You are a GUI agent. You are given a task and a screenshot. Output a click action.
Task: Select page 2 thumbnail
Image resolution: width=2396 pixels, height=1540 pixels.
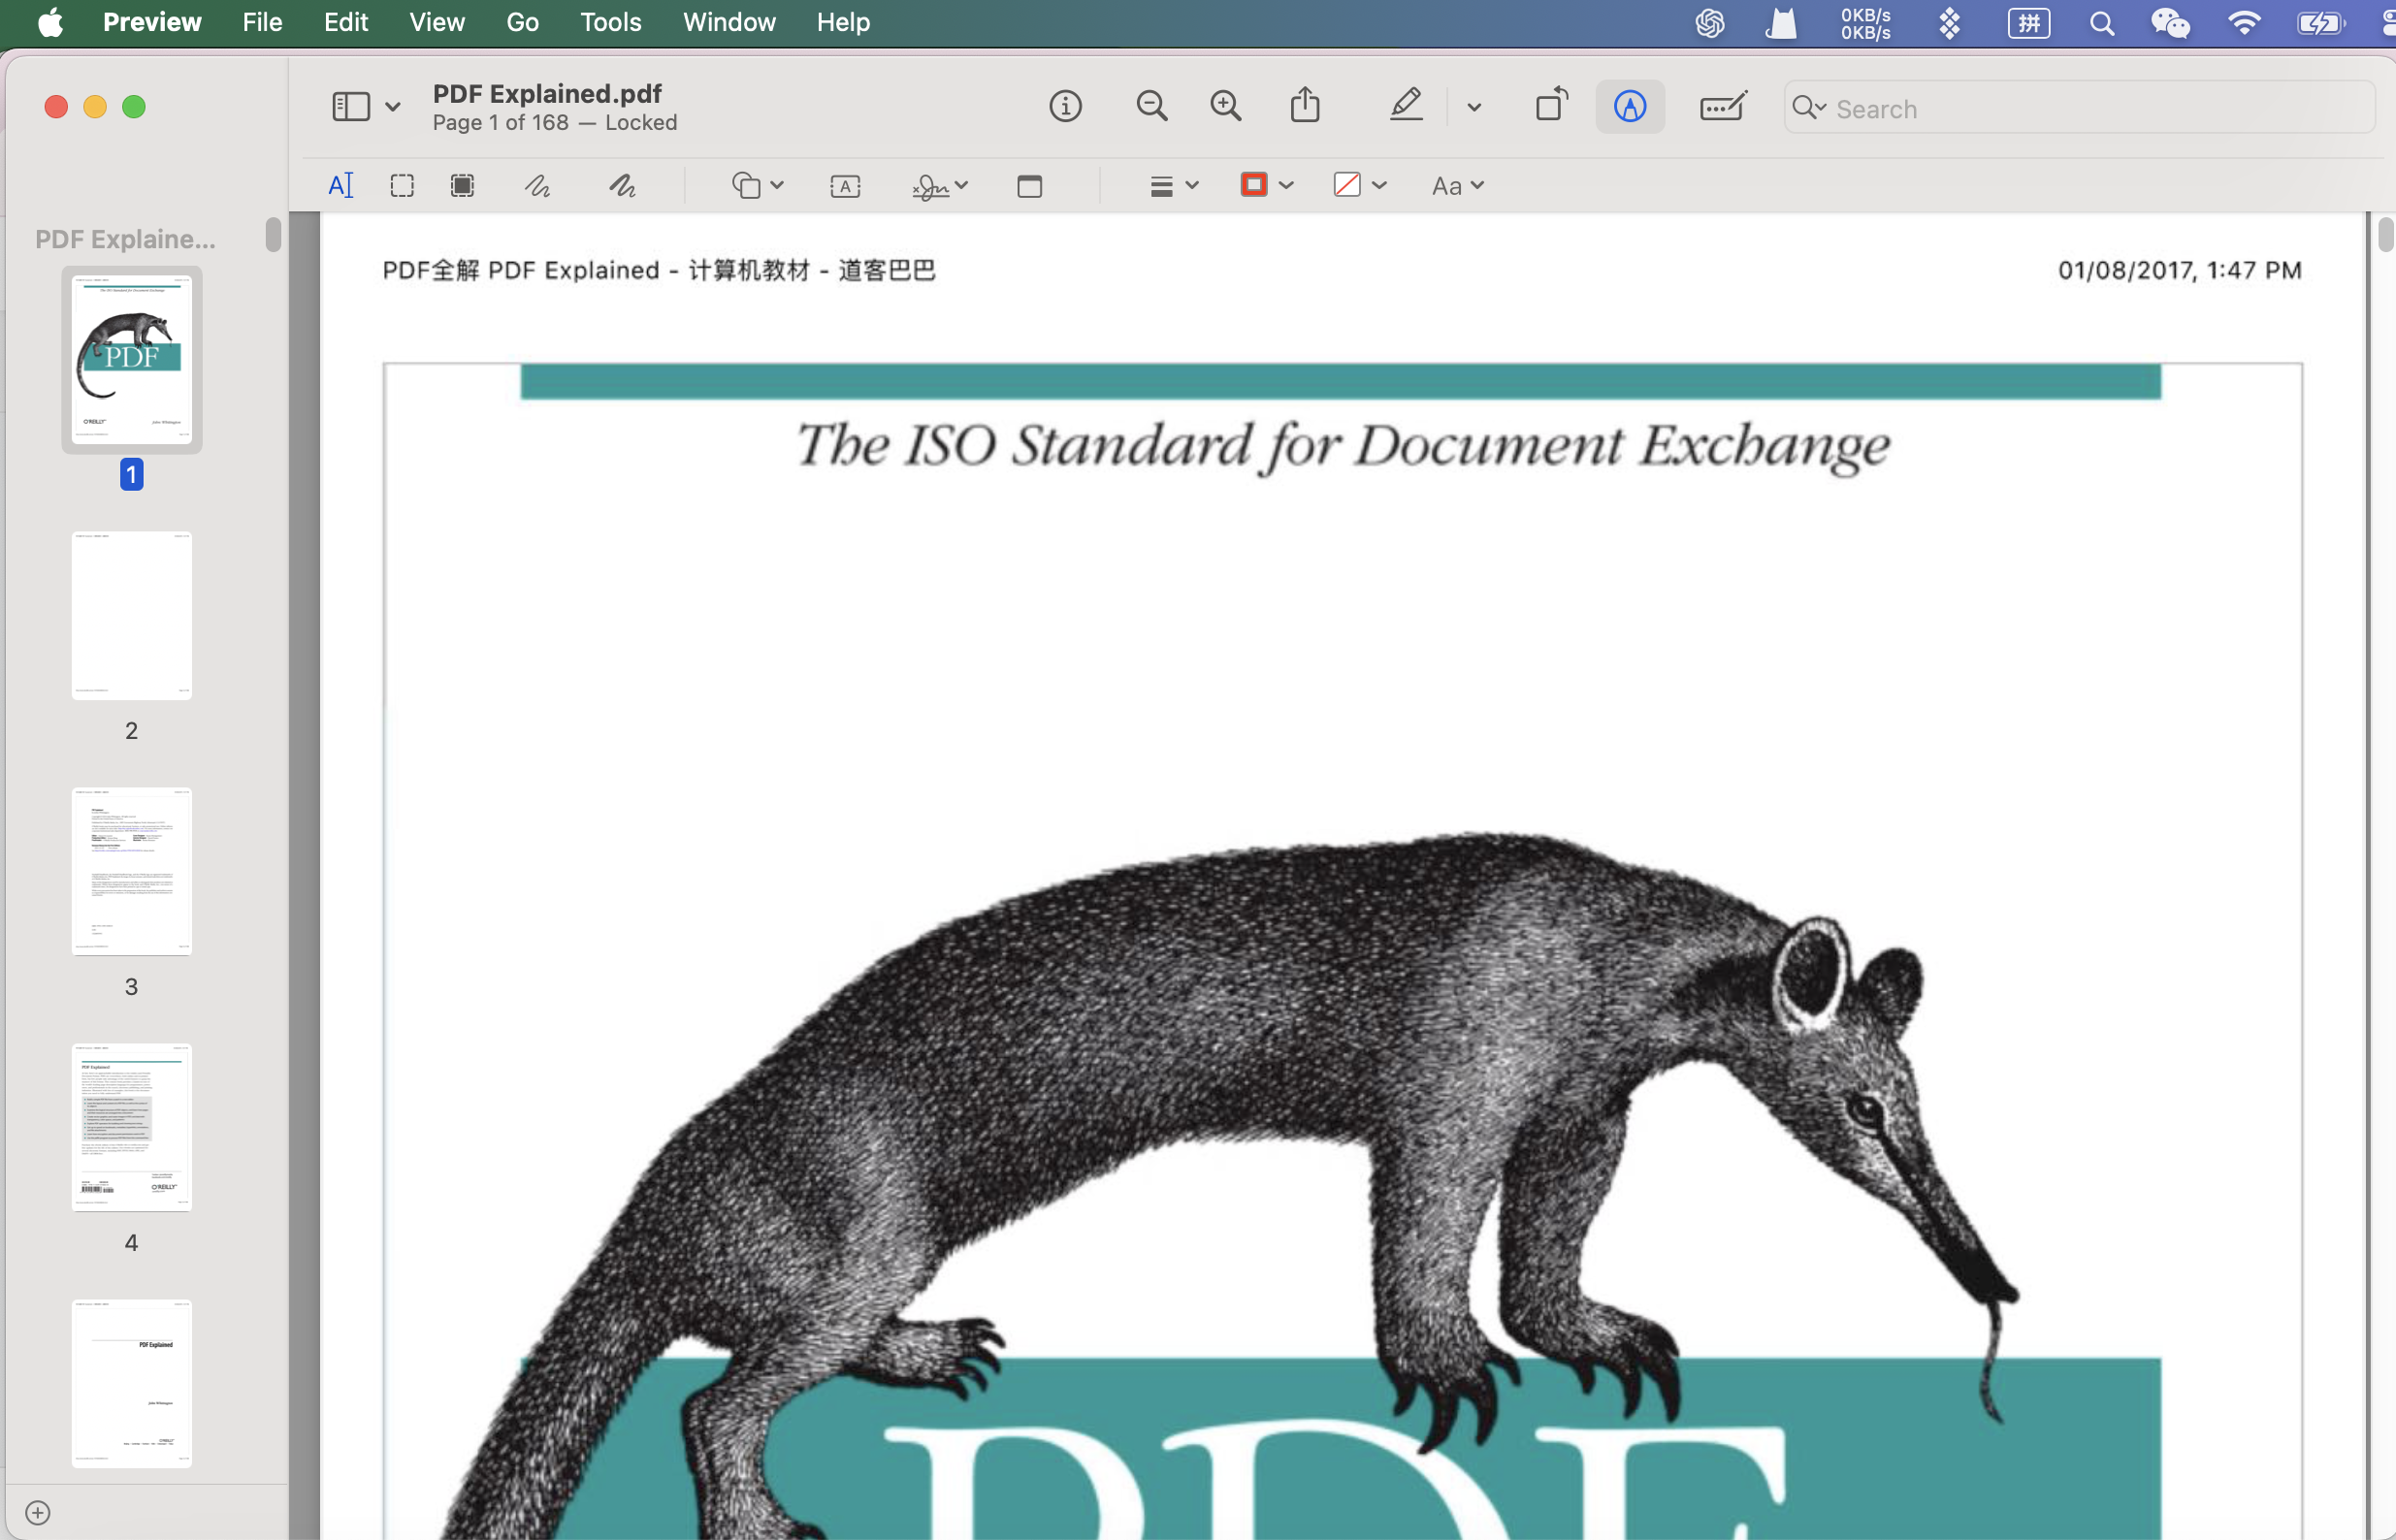pos(132,615)
